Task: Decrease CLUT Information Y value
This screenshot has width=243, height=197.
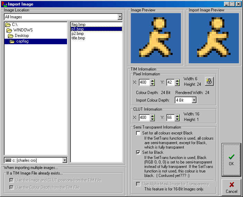Action: pyautogui.click(x=177, y=119)
